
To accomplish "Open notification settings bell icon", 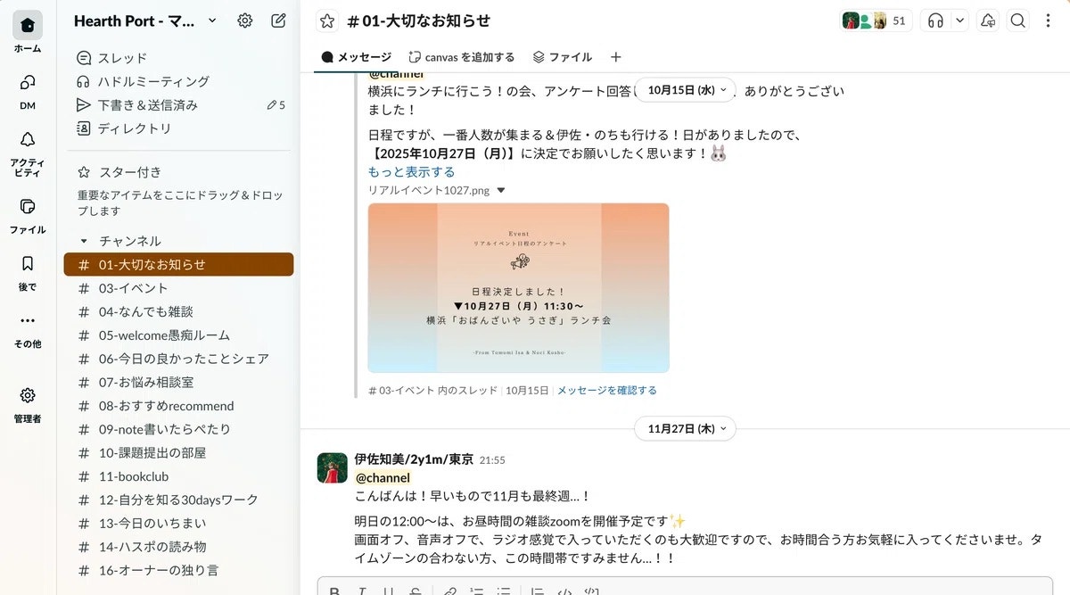I will 987,21.
